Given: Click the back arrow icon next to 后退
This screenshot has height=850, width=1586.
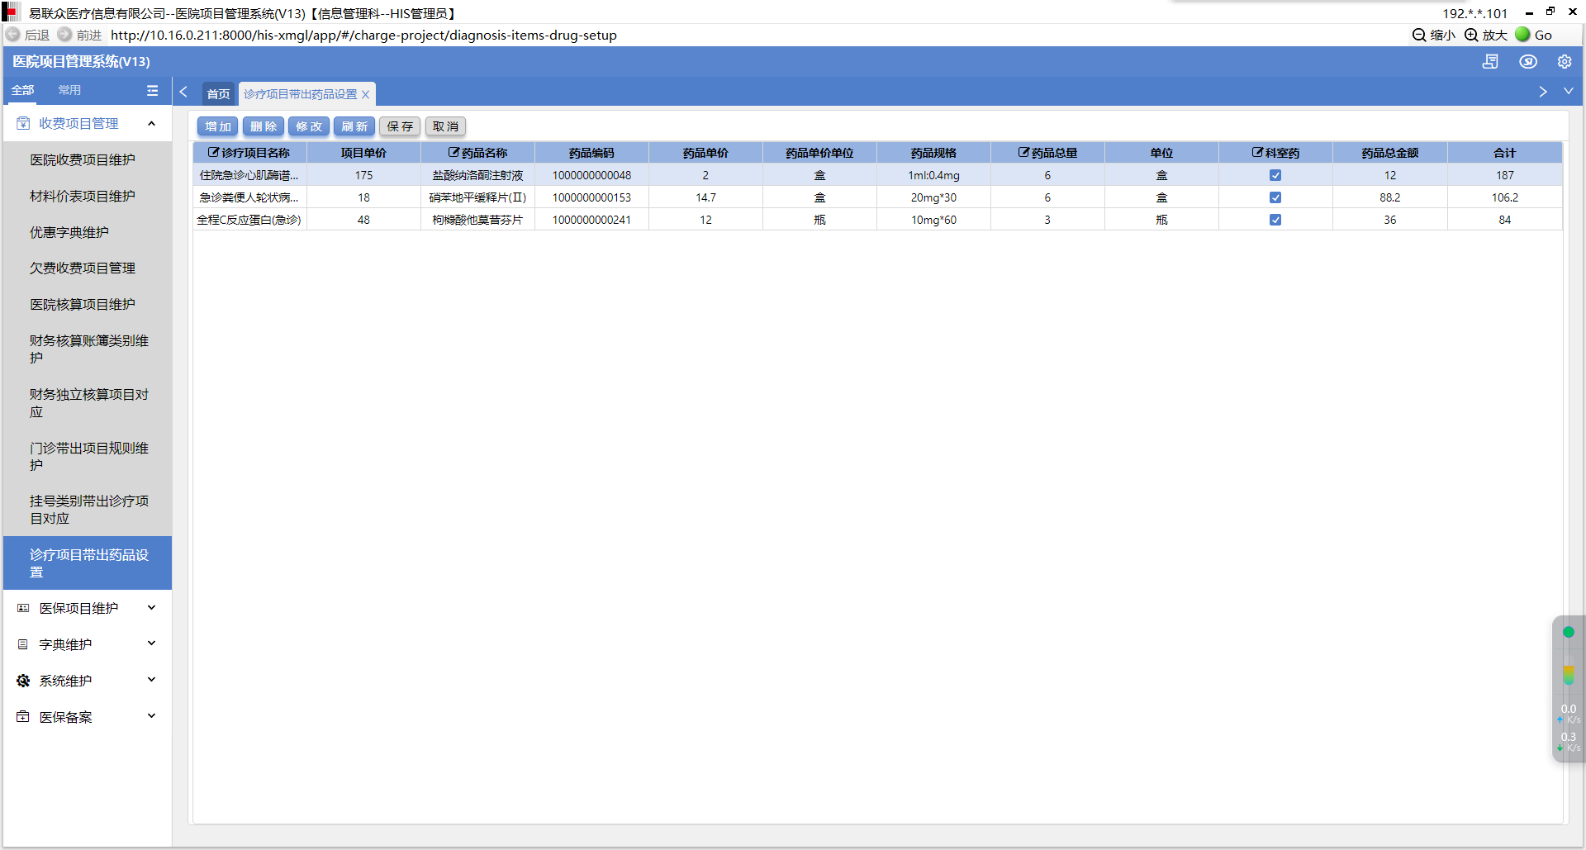Looking at the screenshot, I should click(x=13, y=35).
